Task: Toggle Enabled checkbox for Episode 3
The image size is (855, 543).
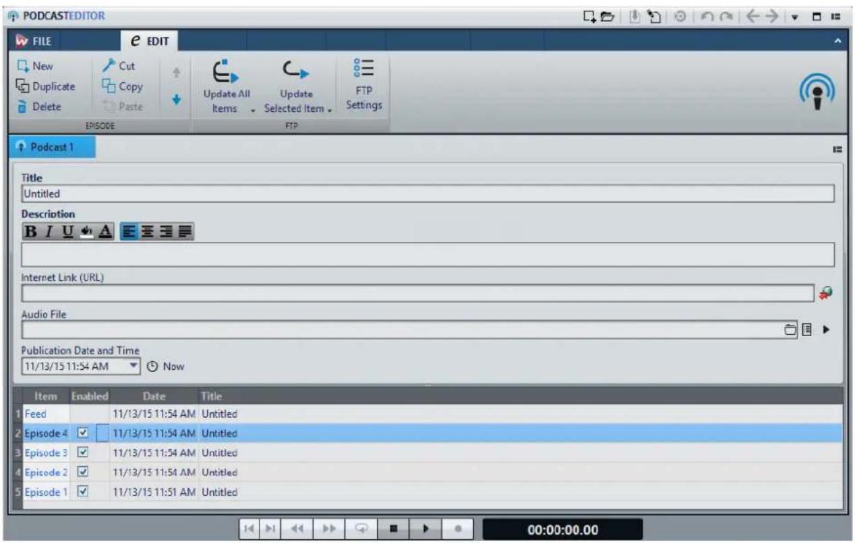Action: point(82,451)
